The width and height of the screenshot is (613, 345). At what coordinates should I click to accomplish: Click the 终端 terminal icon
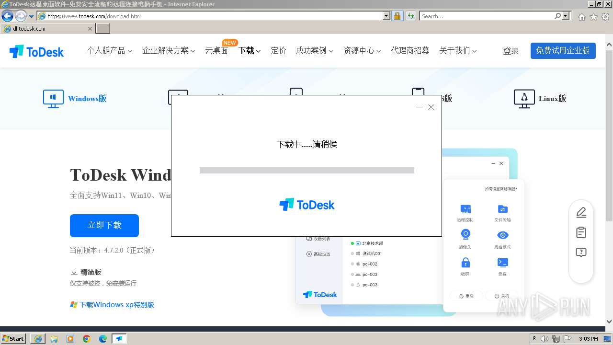click(x=502, y=263)
